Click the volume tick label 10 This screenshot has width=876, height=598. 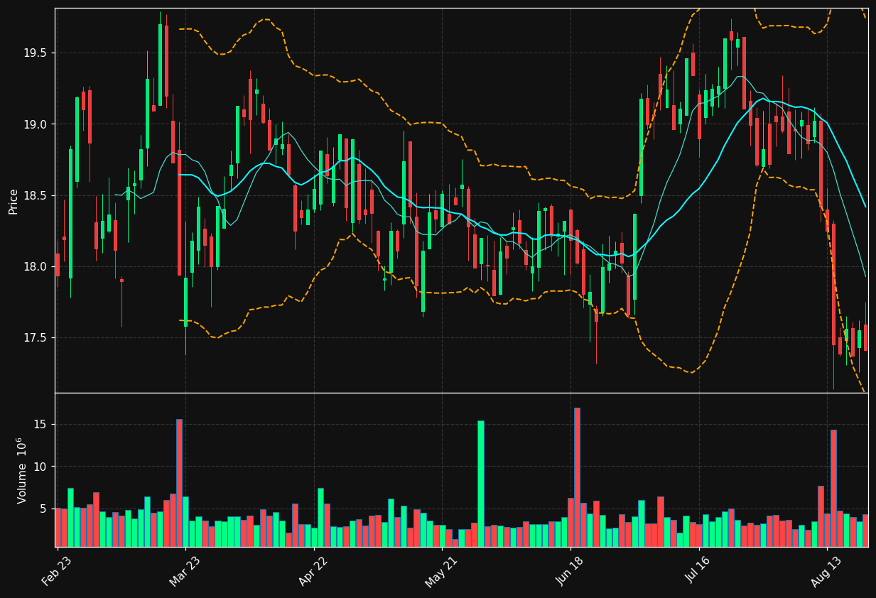(42, 467)
